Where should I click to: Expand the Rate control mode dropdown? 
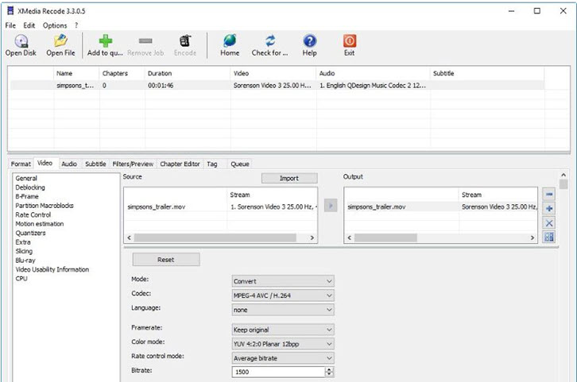point(283,357)
